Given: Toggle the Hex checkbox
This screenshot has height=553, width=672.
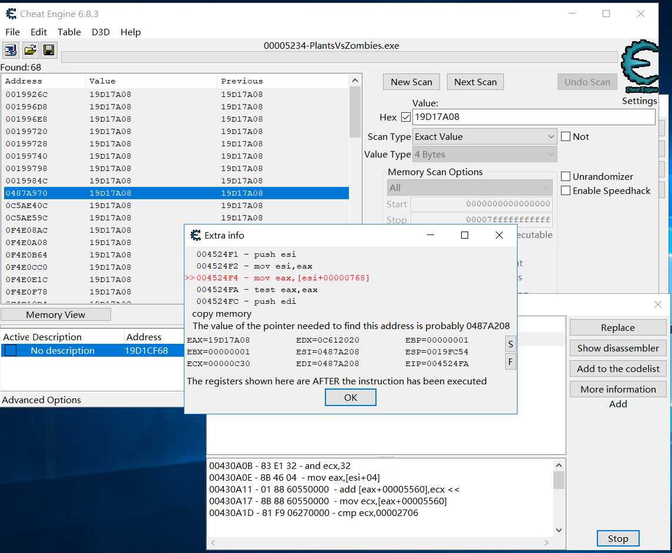Looking at the screenshot, I should (x=406, y=117).
